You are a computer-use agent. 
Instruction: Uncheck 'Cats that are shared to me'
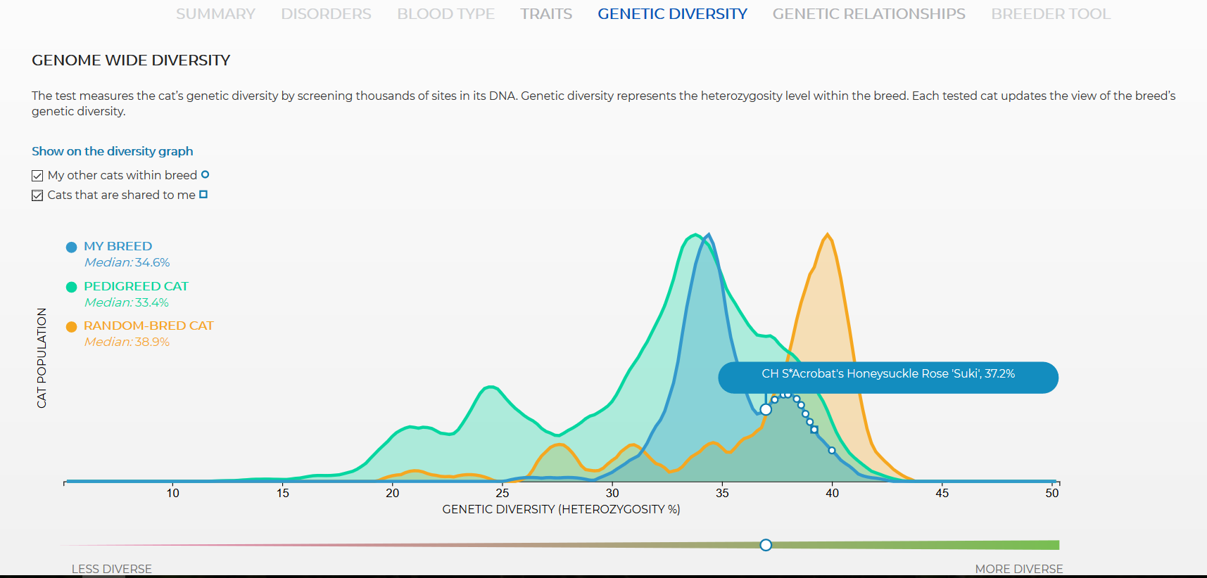coord(37,195)
